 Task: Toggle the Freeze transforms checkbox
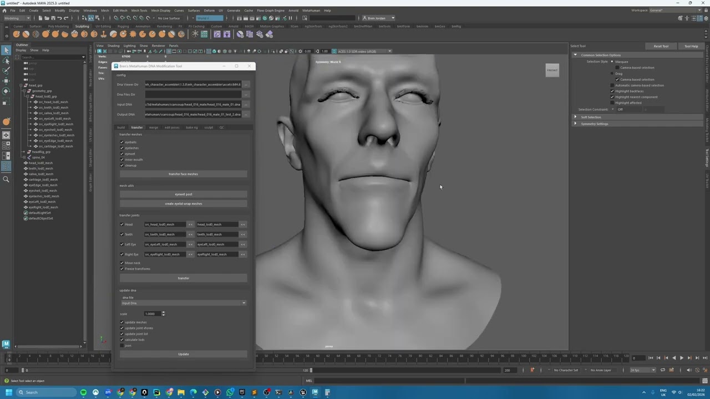pos(122,269)
